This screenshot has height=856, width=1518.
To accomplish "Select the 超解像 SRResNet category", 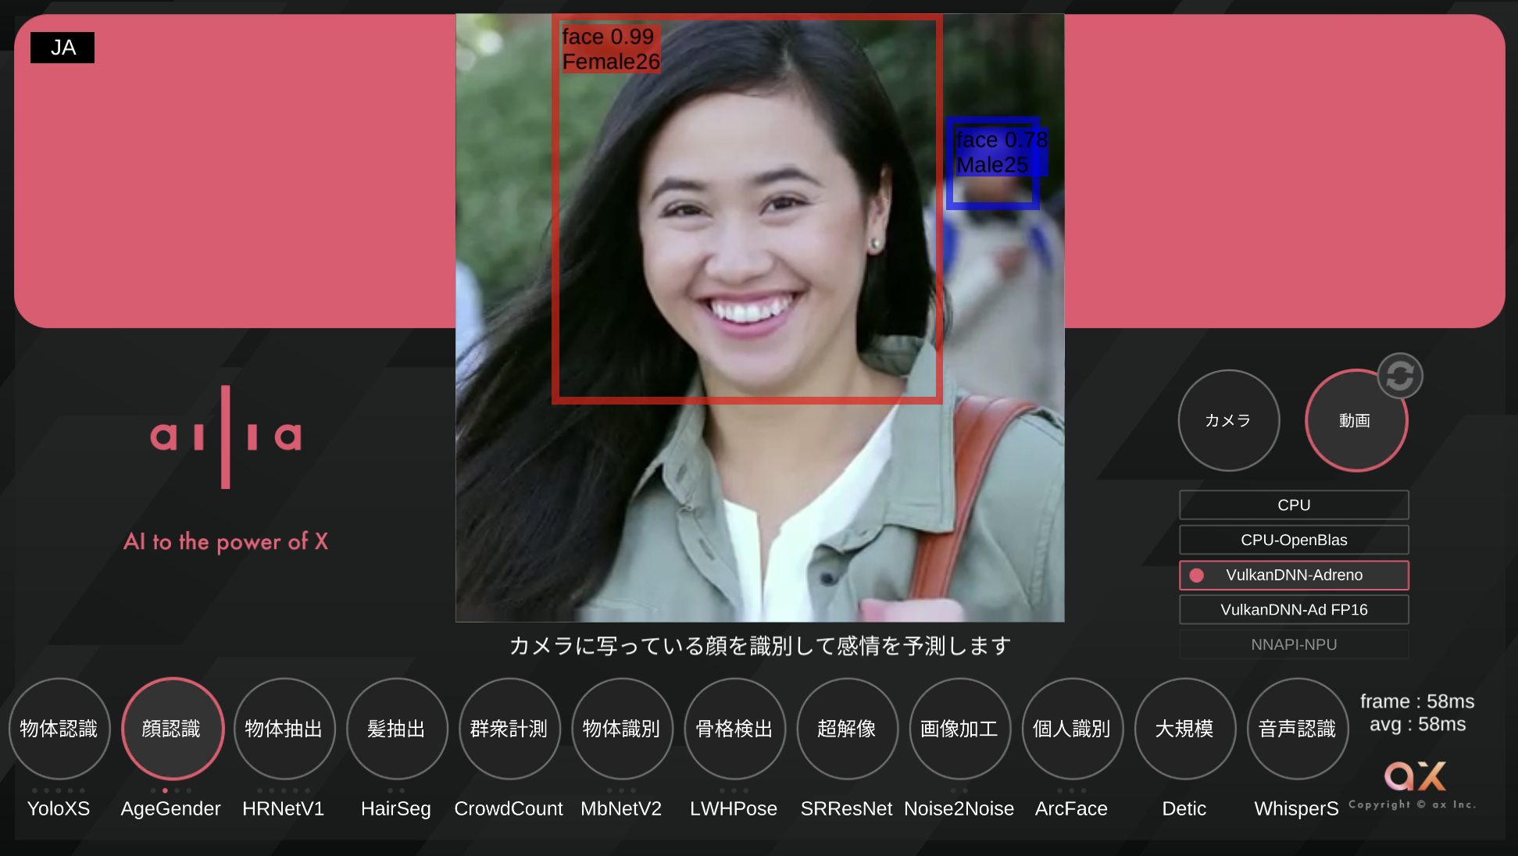I will [847, 728].
